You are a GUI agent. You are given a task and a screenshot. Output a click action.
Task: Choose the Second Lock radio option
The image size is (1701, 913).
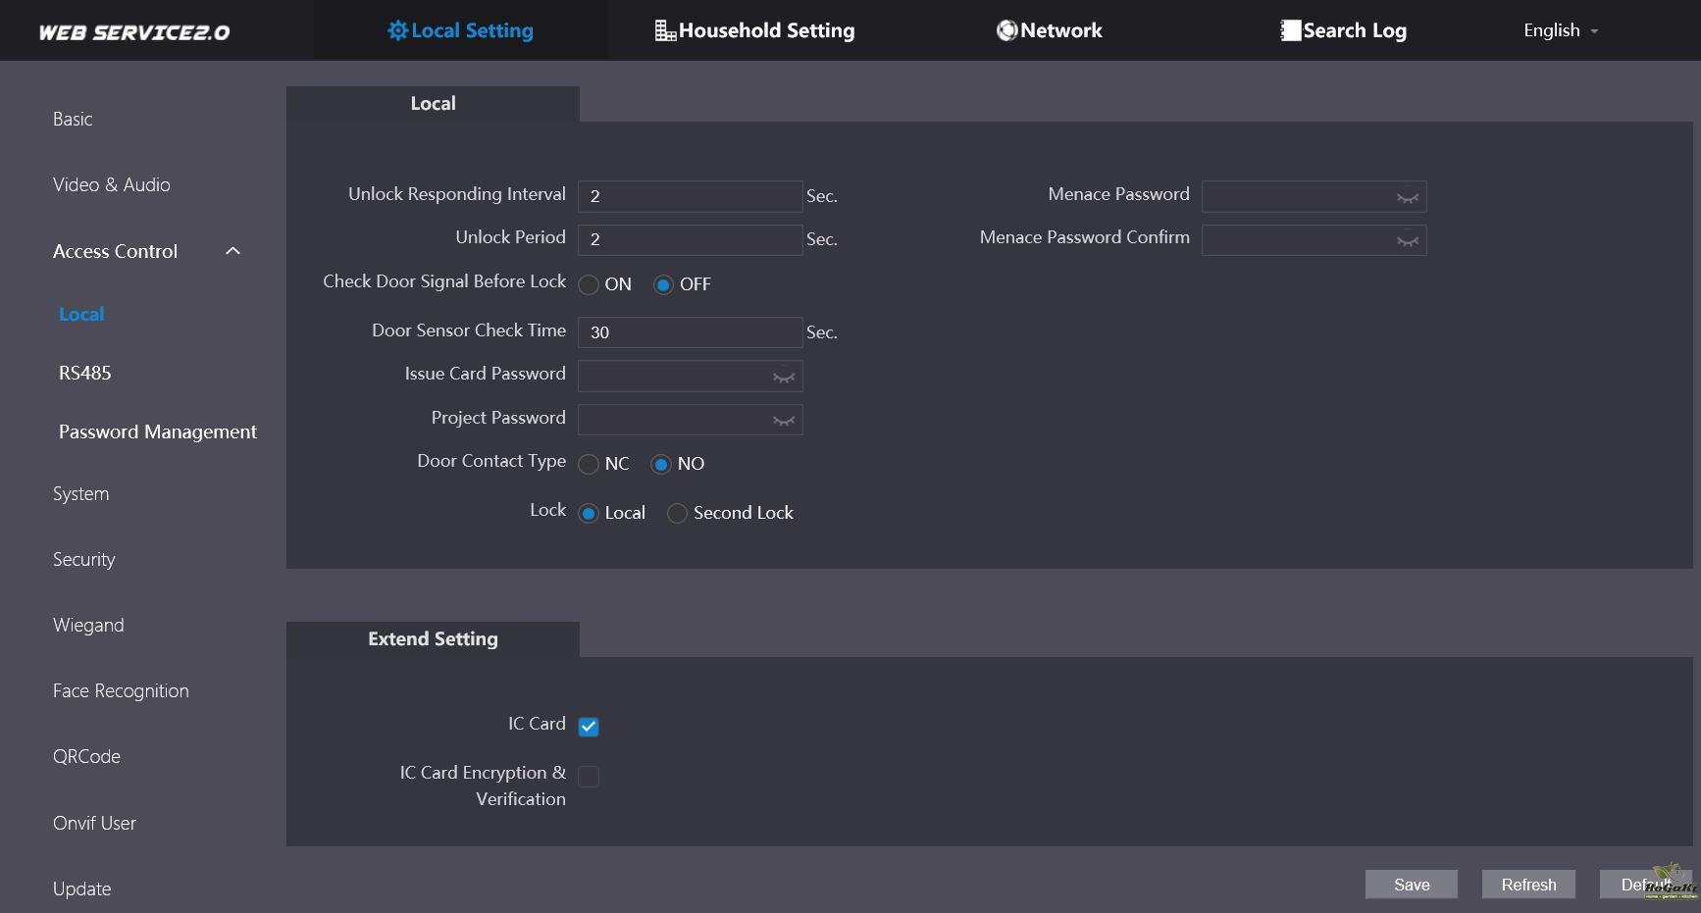click(677, 514)
